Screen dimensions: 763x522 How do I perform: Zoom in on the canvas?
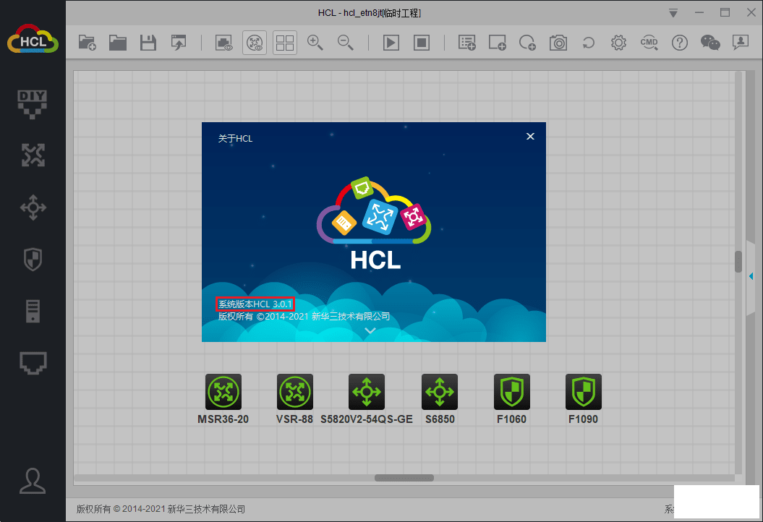click(x=315, y=43)
